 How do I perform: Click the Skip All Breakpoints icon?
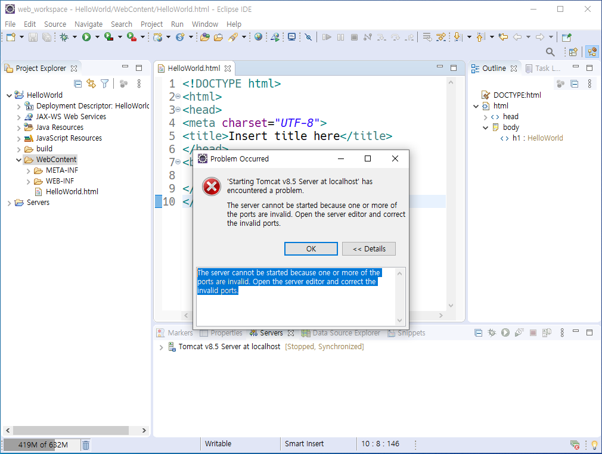pyautogui.click(x=308, y=37)
